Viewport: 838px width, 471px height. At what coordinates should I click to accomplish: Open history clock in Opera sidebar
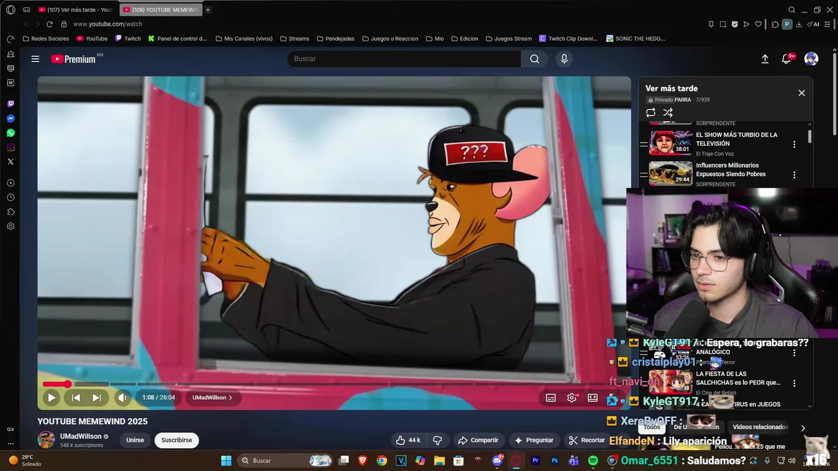(10, 198)
